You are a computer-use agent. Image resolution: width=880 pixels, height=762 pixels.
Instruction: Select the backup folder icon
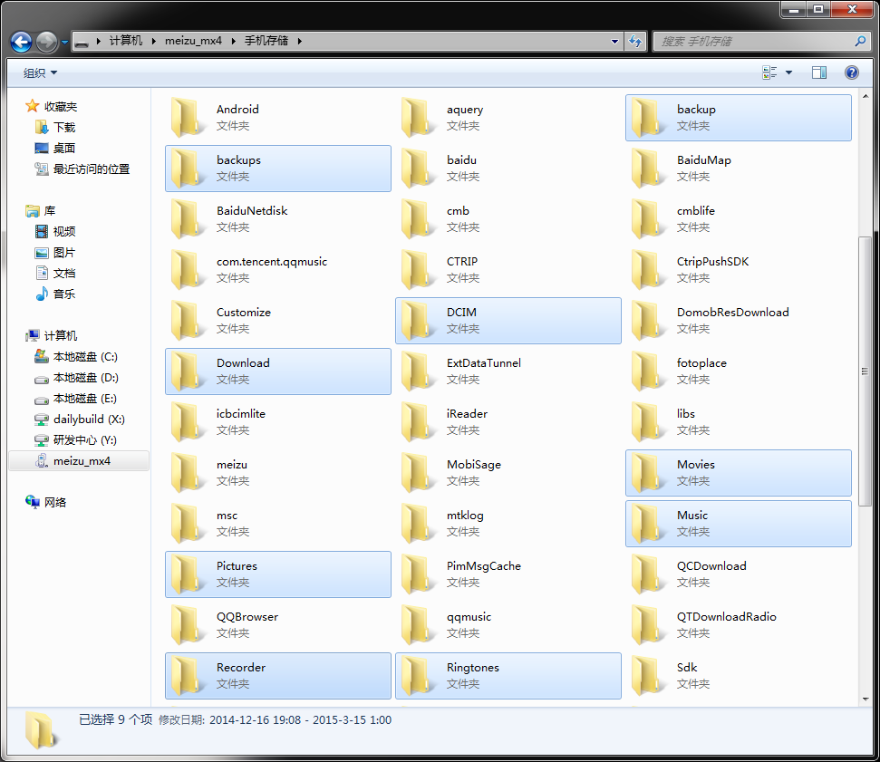click(x=646, y=117)
